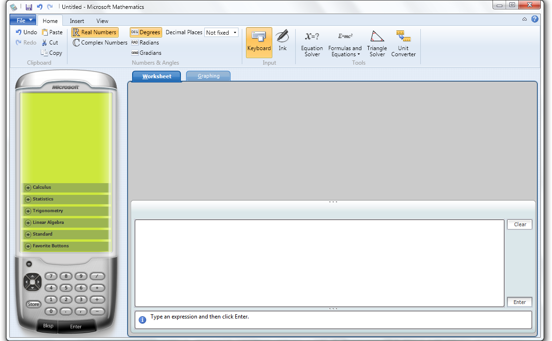The image size is (552, 341).
Task: Click the Bksp key on calculator
Action: point(48,326)
